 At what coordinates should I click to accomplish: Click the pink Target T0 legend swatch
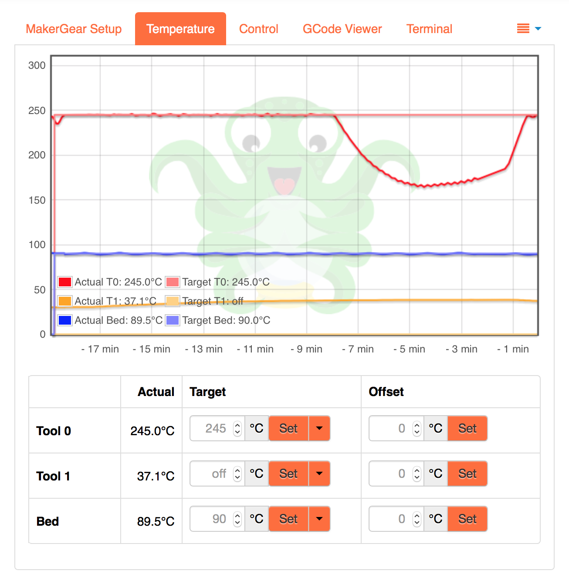(173, 282)
